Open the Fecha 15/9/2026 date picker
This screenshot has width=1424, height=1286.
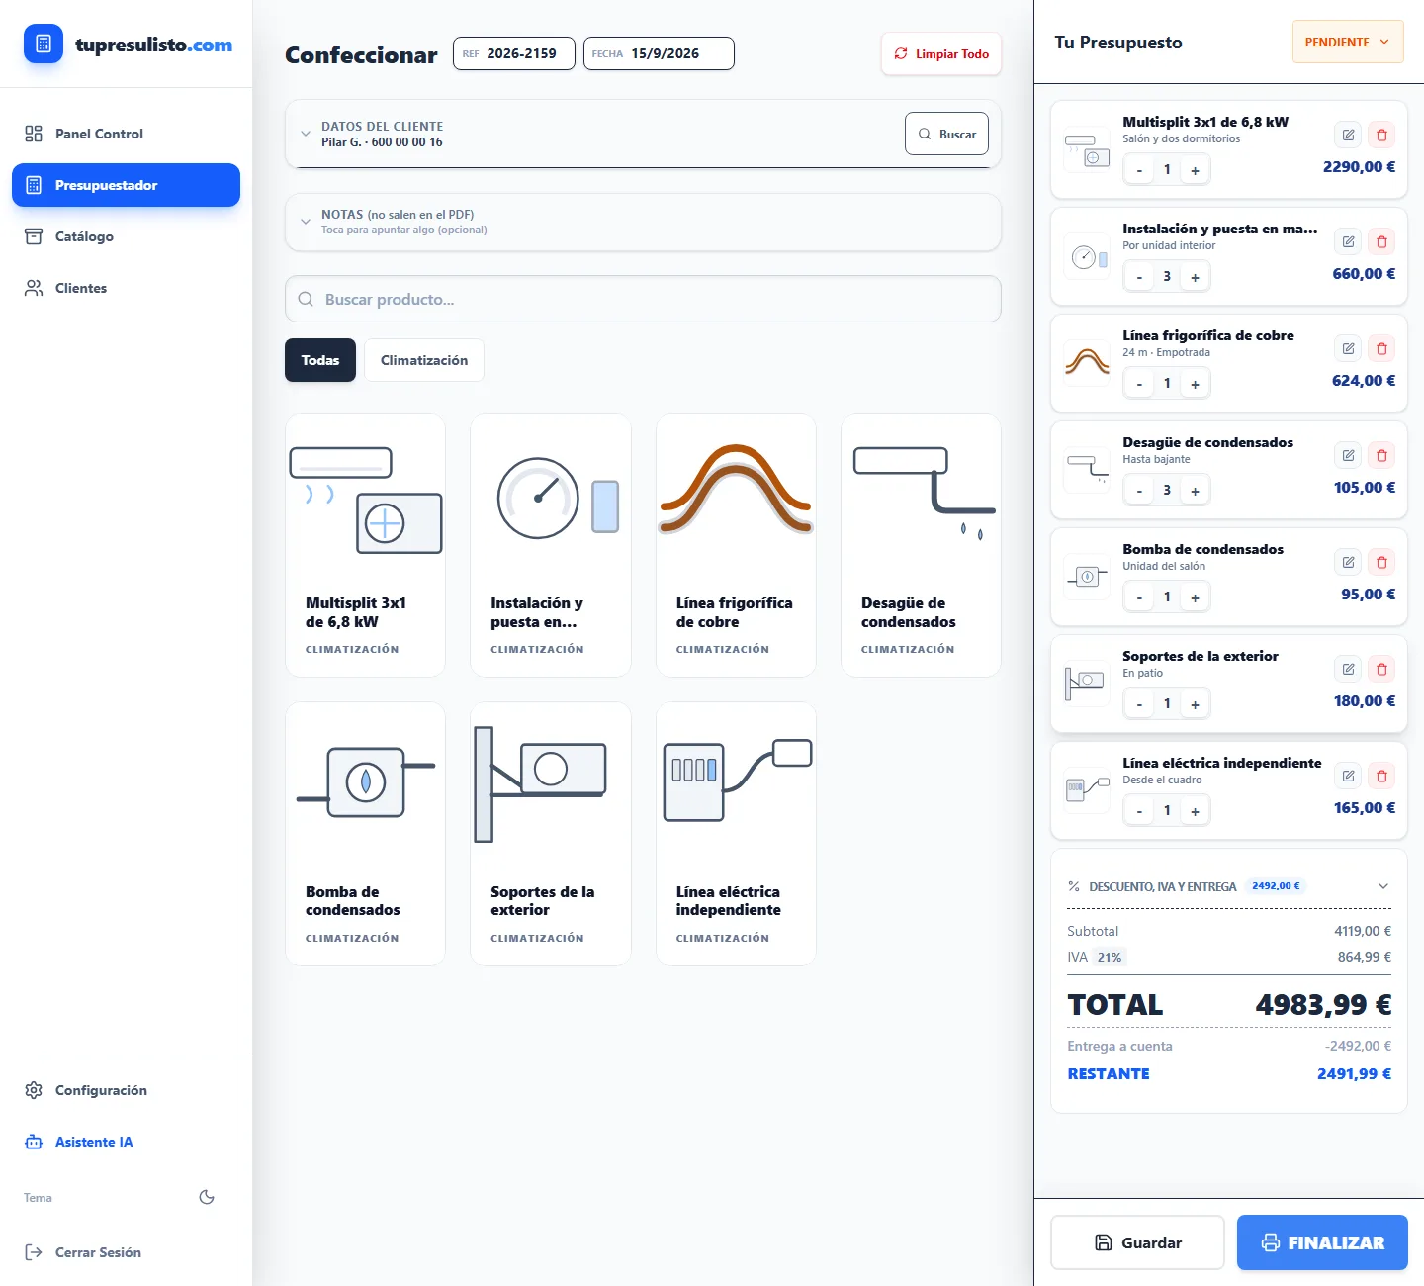click(659, 53)
